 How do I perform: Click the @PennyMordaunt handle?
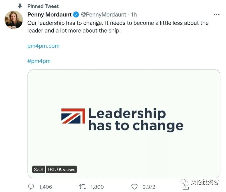click(x=103, y=14)
